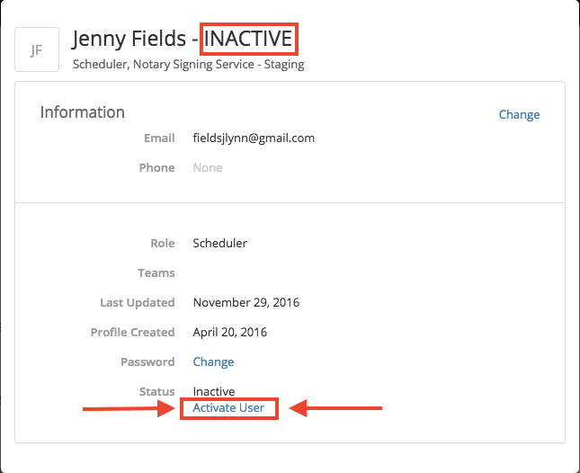580x473 pixels.
Task: Click the Last Updated date November 29, 2016
Action: tap(246, 302)
